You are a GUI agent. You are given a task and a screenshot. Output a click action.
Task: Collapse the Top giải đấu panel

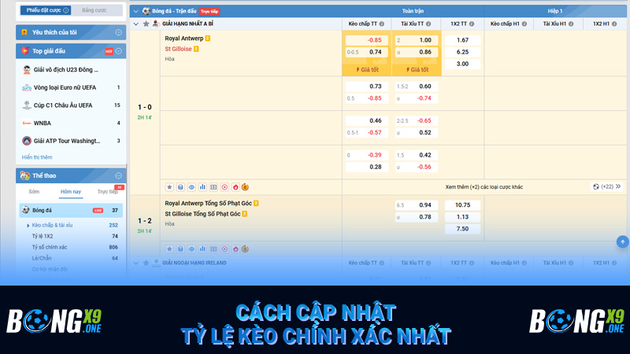click(x=118, y=51)
